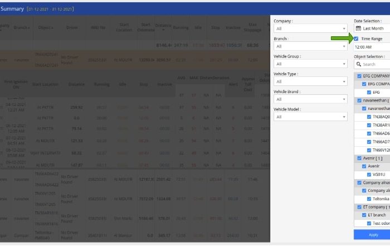Click the calendar icon in Date Selection
The width and height of the screenshot is (390, 246).
tap(358, 28)
